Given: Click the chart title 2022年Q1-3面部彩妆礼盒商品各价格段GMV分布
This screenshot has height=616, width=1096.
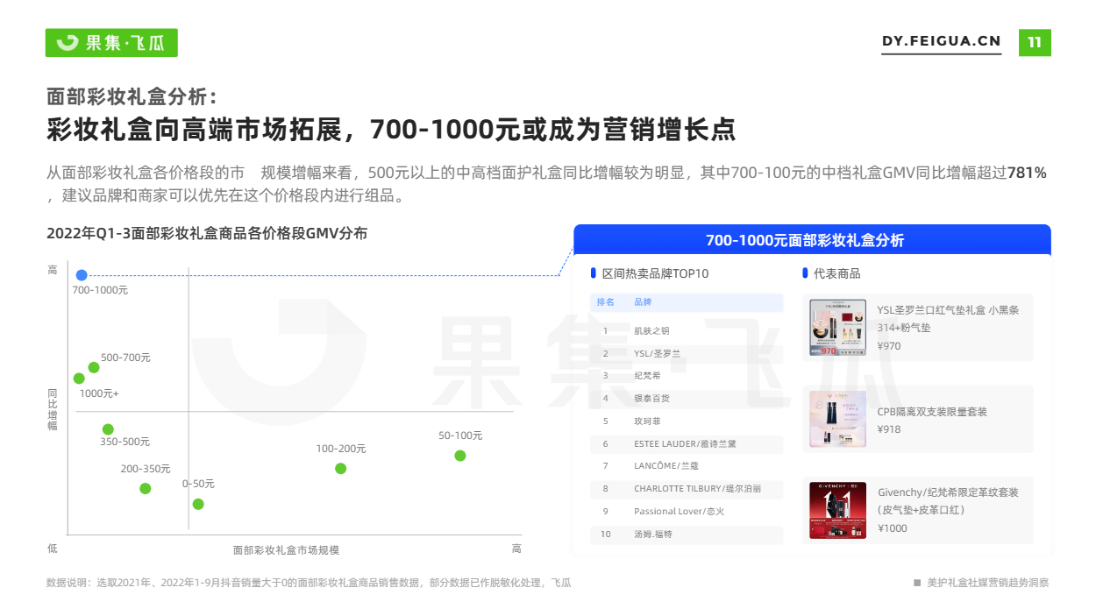Looking at the screenshot, I should [x=207, y=234].
